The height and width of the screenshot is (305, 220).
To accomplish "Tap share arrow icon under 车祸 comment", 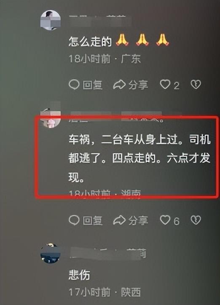I will [119, 220].
